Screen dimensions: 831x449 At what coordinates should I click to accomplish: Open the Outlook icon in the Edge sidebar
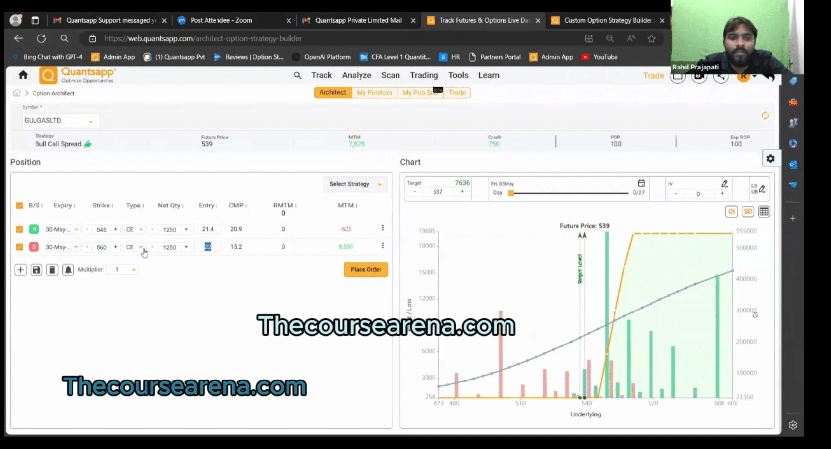793,164
